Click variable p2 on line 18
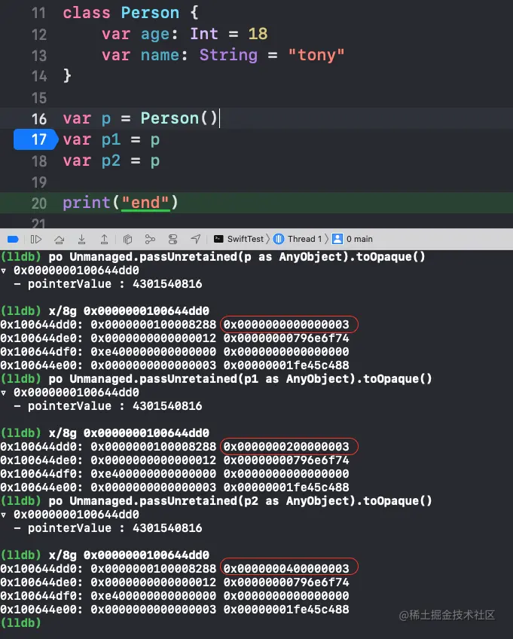The height and width of the screenshot is (639, 513). tap(111, 161)
